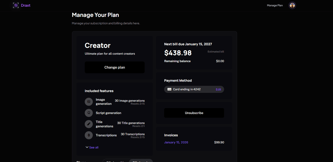Click the chevron next to See all
This screenshot has width=333, height=162.
[87, 147]
